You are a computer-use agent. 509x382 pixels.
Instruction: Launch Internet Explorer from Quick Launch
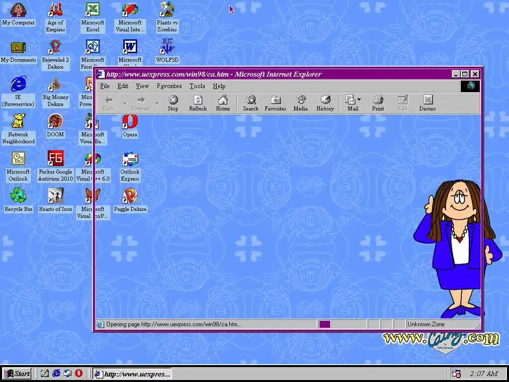click(57, 374)
